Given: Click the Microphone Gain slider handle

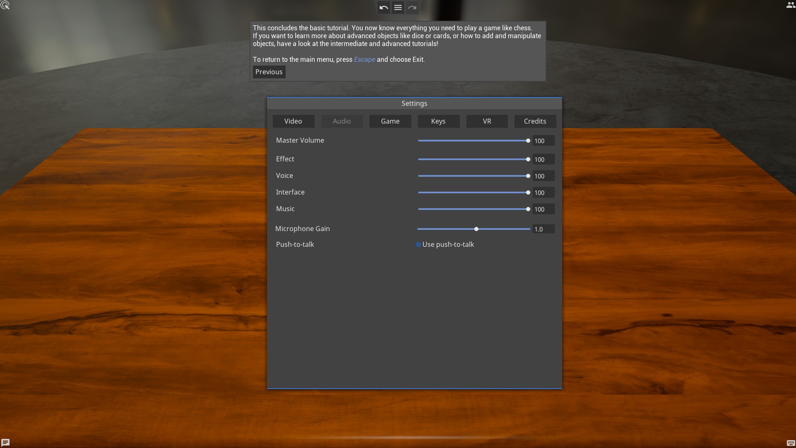Looking at the screenshot, I should pos(476,229).
